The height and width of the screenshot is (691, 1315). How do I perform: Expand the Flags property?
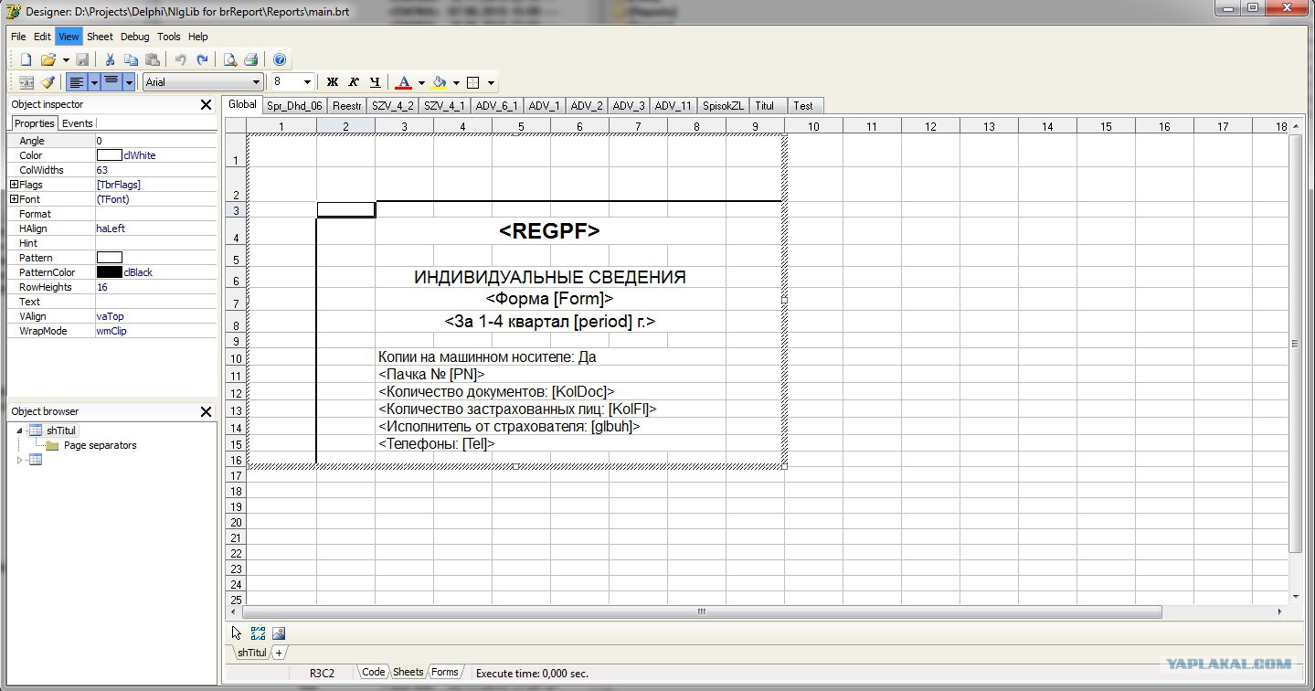[14, 185]
